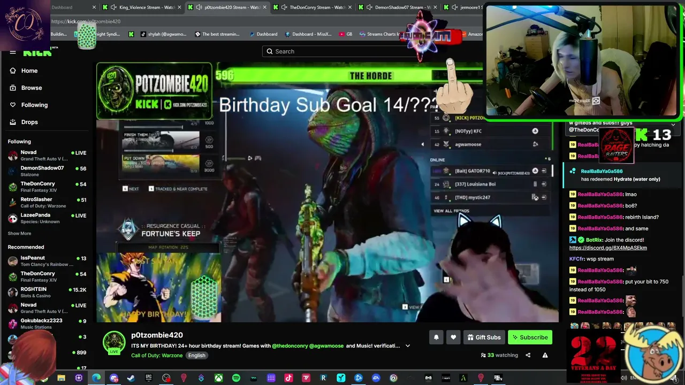Open the GB YouTube bookmark
Screen dimensions: 685x385
tap(346, 34)
